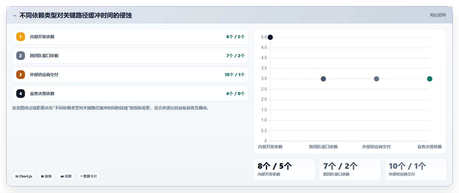The image size is (459, 193).
Task: Select the 业务决策依赖 list row
Action: pyautogui.click(x=130, y=94)
